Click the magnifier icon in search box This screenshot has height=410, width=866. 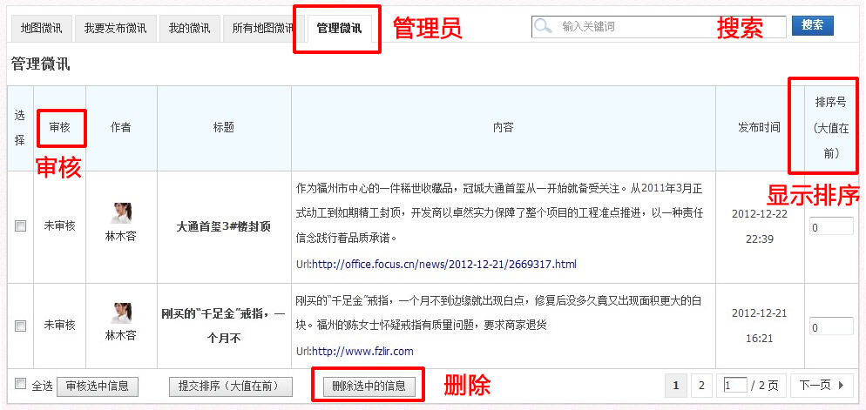(544, 26)
